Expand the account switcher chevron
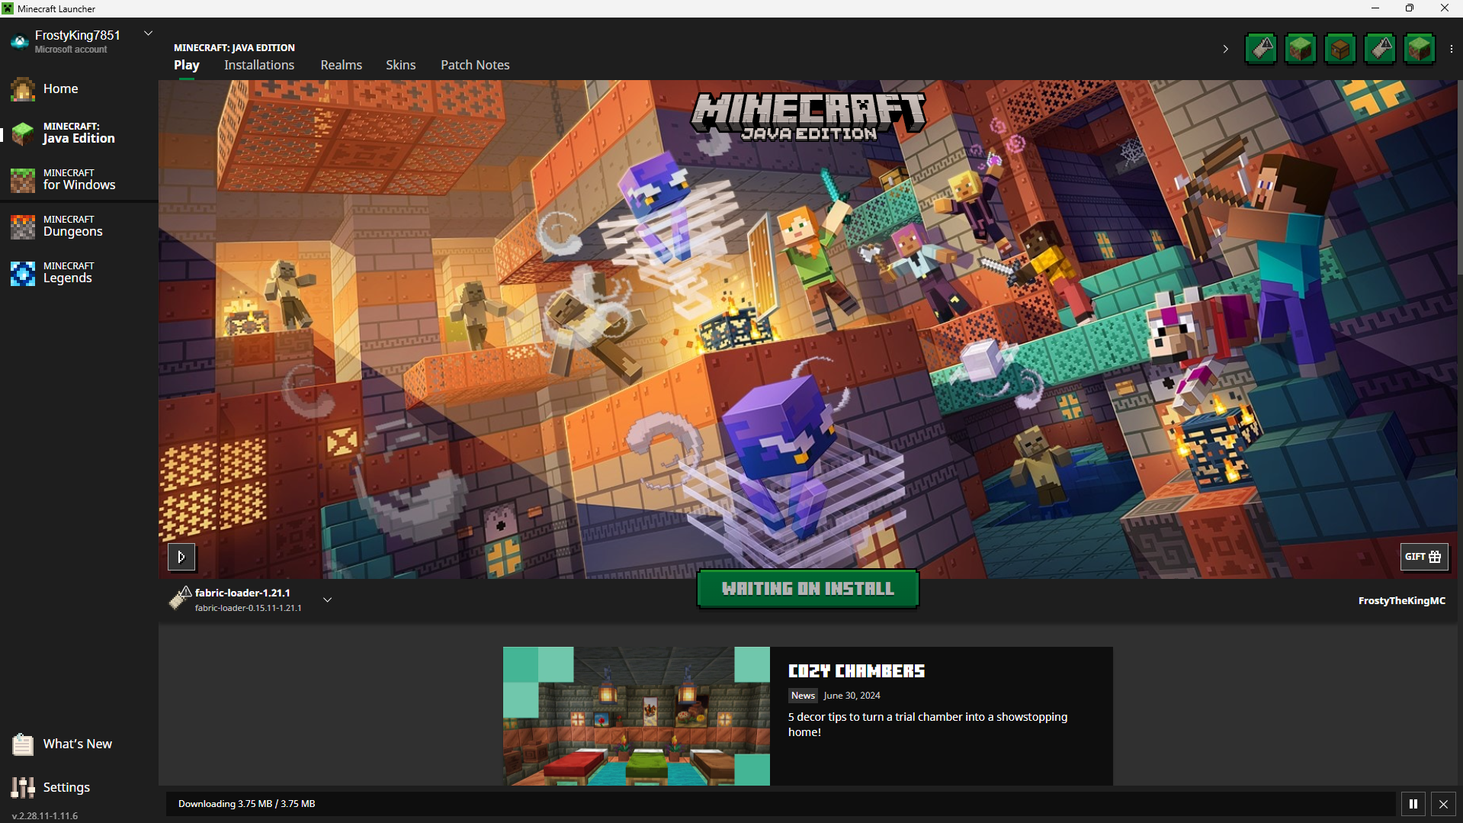 click(149, 34)
